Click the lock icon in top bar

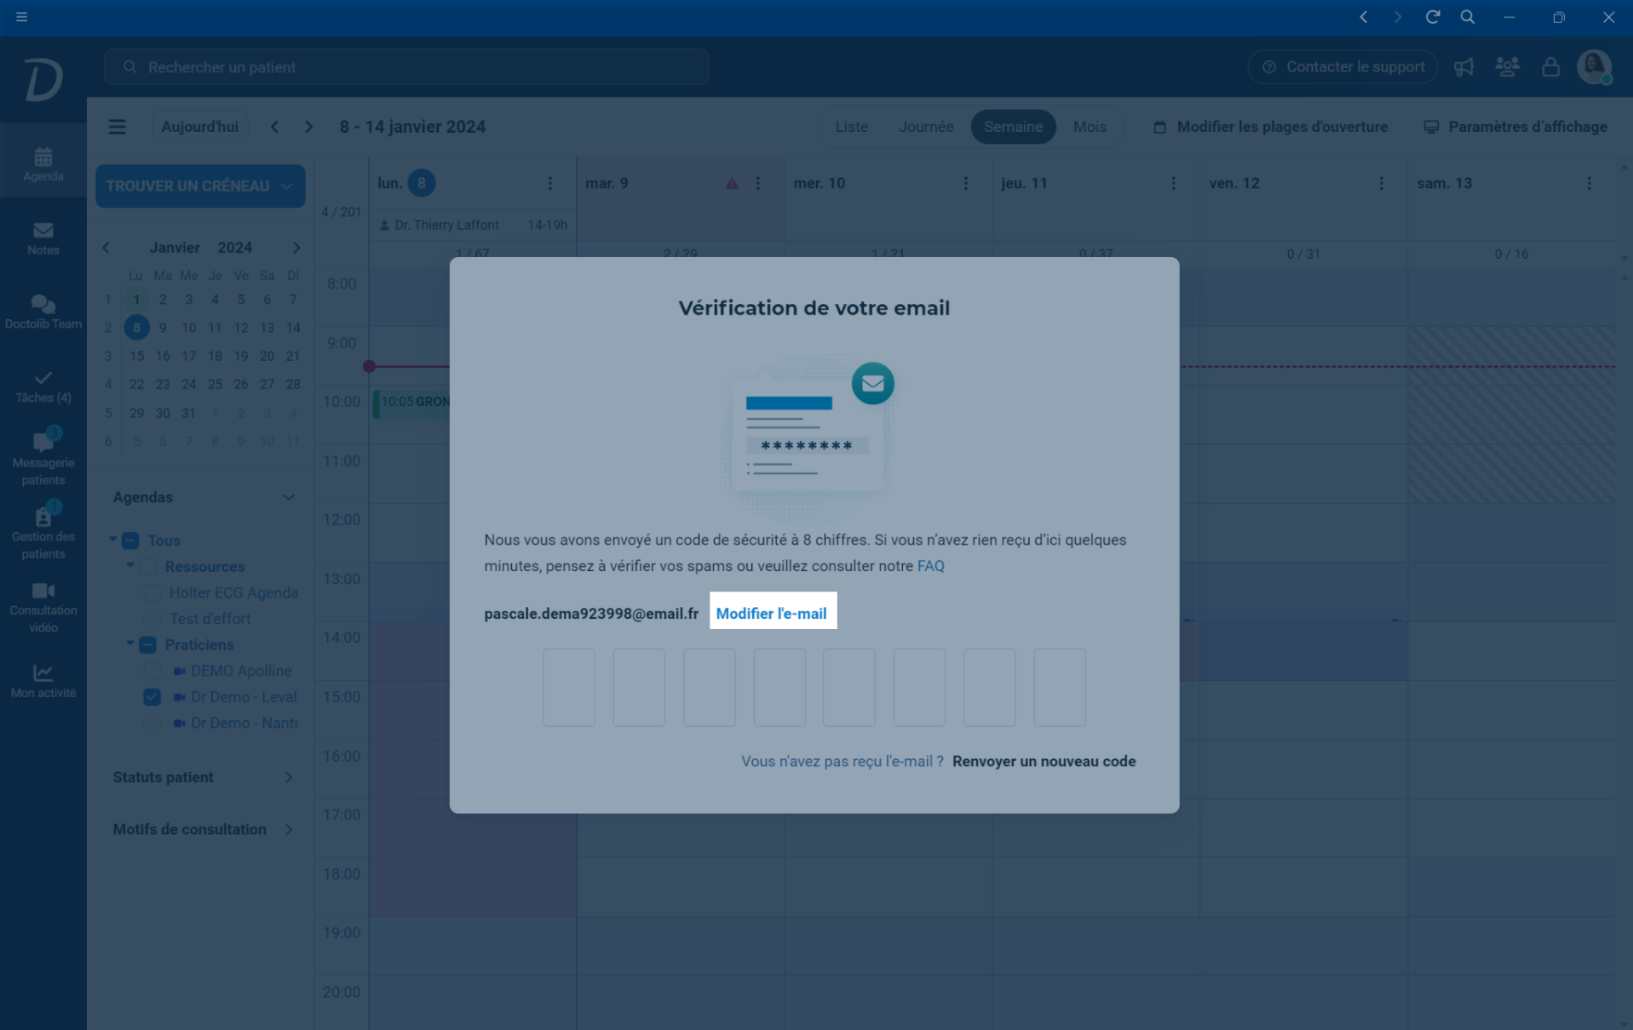click(x=1550, y=67)
